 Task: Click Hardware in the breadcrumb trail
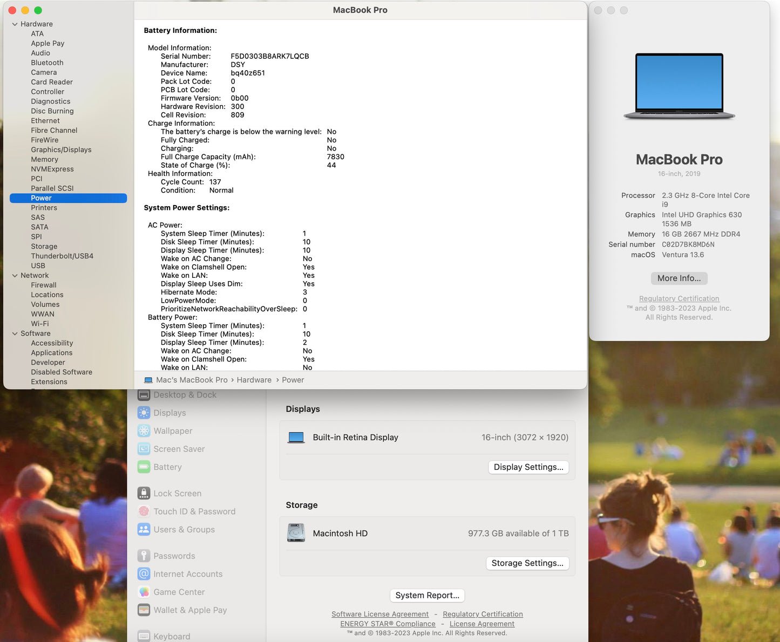[x=254, y=380]
